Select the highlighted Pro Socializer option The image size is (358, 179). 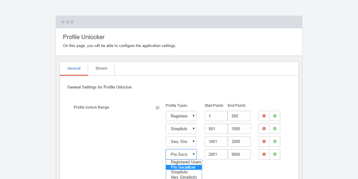183,167
